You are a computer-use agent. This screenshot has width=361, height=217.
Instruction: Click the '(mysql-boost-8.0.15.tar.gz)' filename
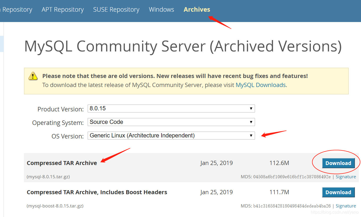pyautogui.click(x=55, y=206)
